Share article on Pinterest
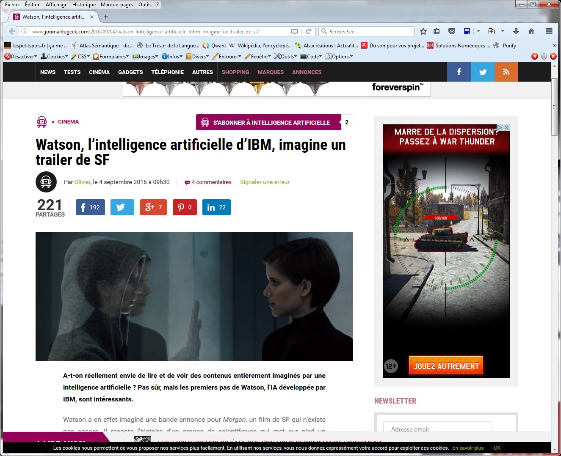The image size is (561, 456). click(x=185, y=207)
